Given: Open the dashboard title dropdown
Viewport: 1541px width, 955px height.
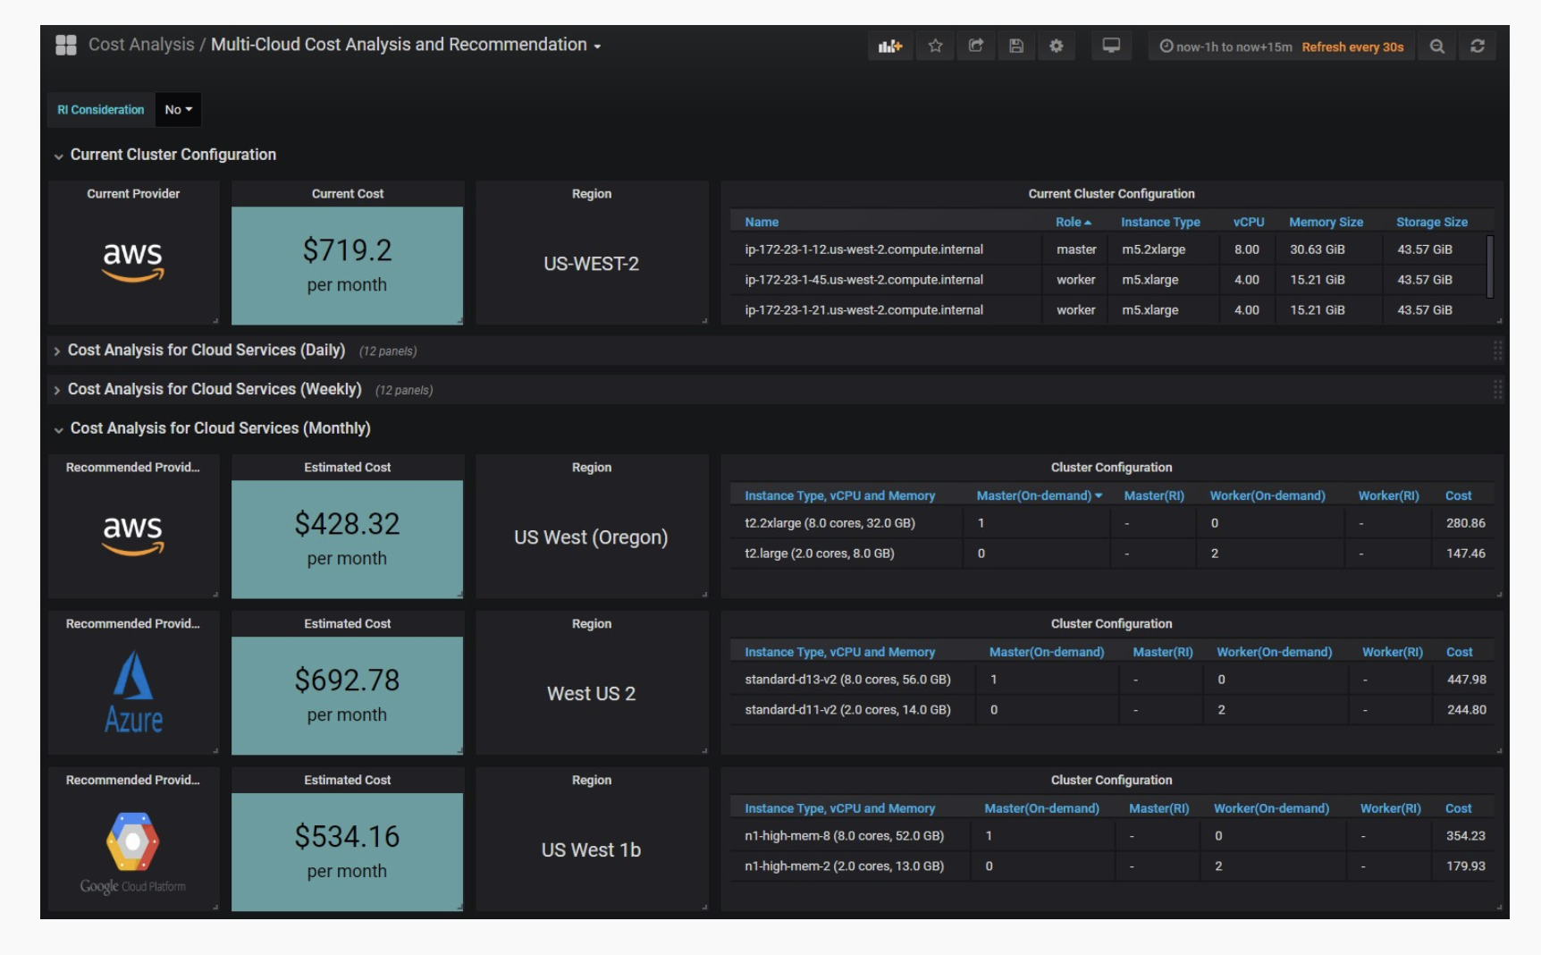Looking at the screenshot, I should click(406, 45).
